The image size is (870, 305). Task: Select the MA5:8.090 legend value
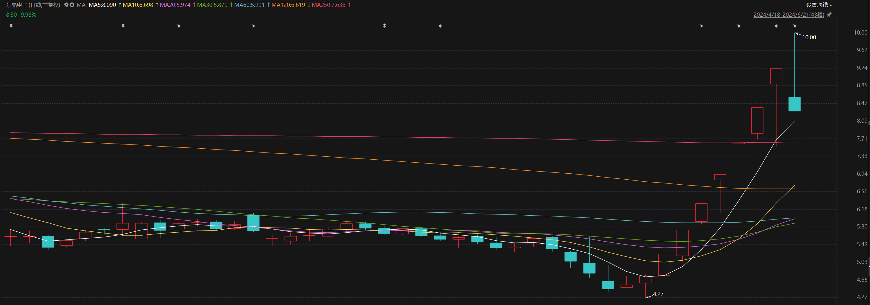102,5
